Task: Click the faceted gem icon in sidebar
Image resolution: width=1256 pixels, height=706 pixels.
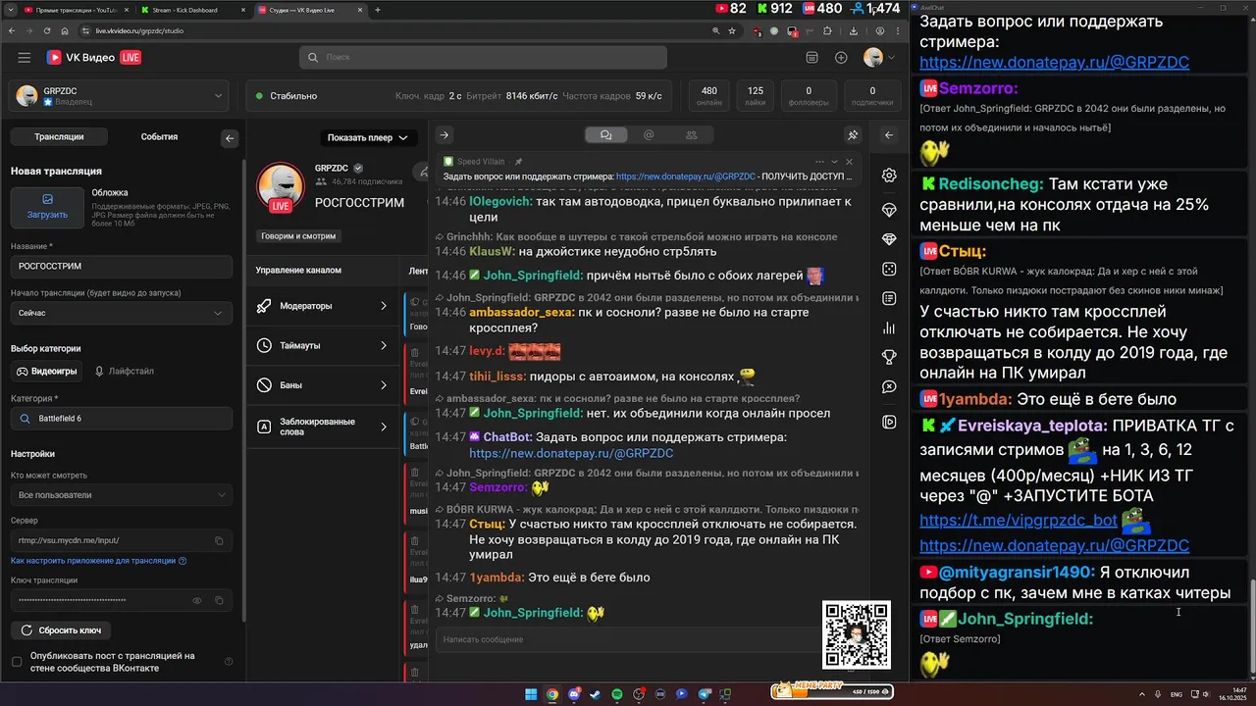Action: click(x=889, y=239)
